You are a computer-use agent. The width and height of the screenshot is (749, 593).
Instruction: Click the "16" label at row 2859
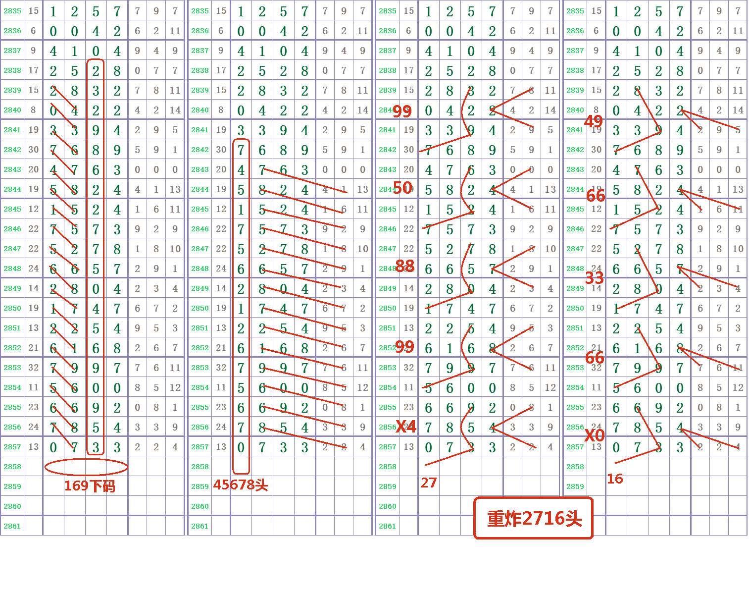point(615,479)
